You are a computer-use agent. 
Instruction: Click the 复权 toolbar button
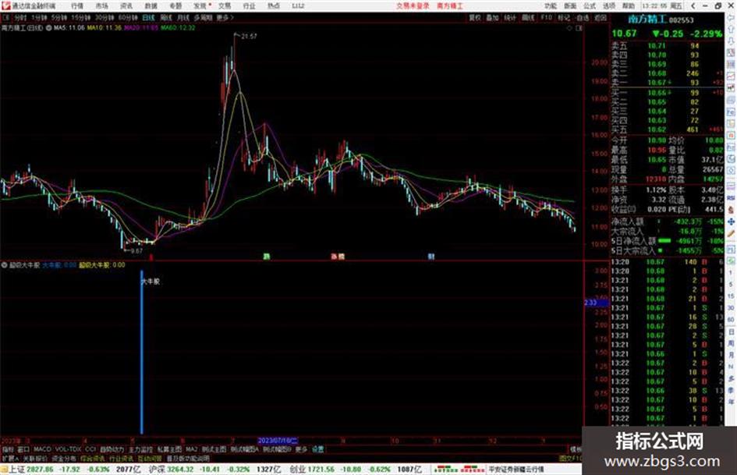click(x=475, y=17)
